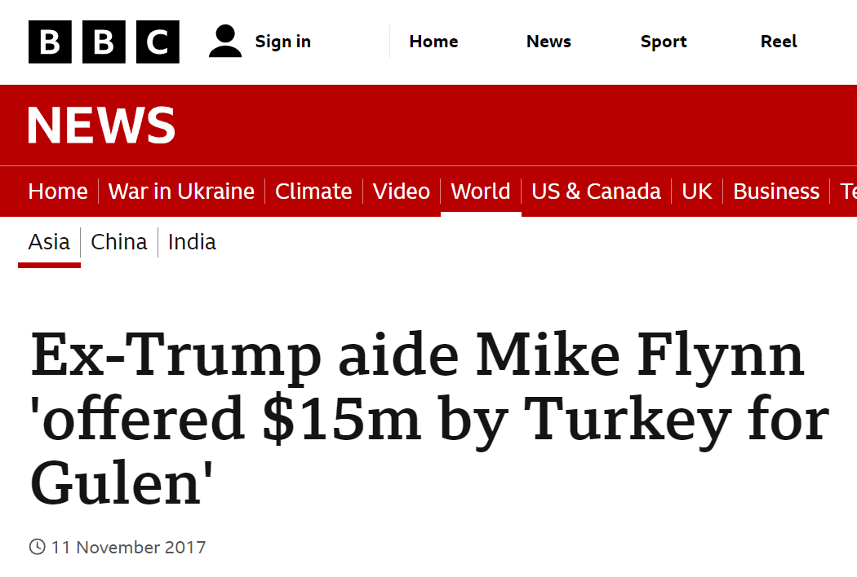Click the clock icon beside the date
This screenshot has height=577, width=857.
tap(38, 546)
